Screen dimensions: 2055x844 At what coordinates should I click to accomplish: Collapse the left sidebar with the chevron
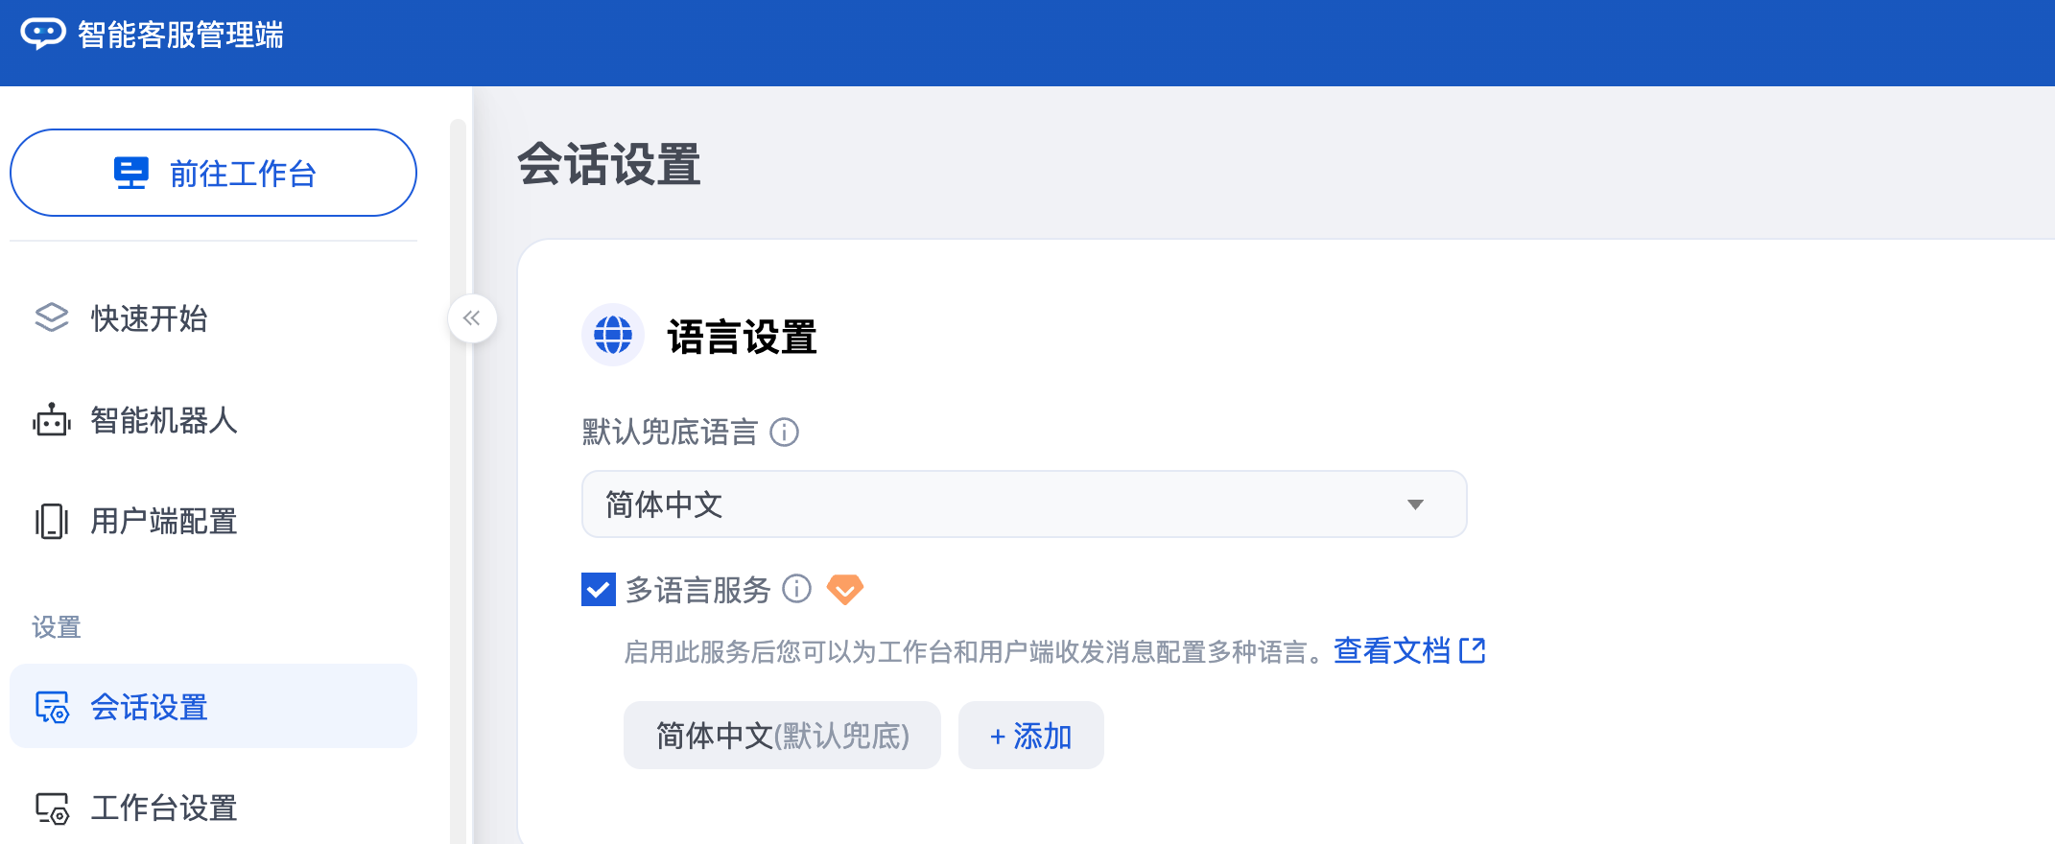tap(472, 318)
